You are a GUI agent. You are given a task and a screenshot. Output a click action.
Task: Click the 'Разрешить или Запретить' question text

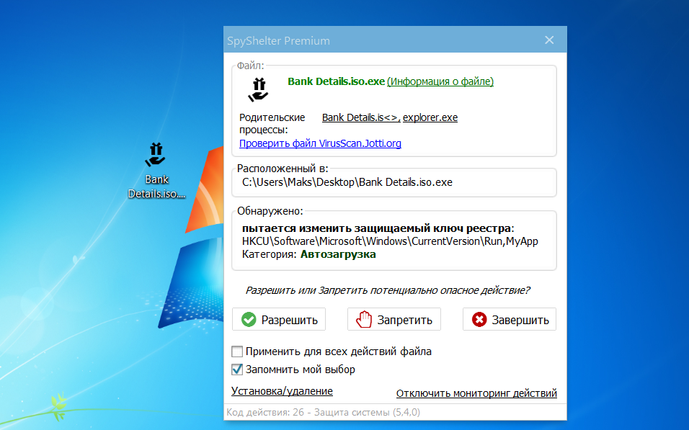click(x=388, y=290)
